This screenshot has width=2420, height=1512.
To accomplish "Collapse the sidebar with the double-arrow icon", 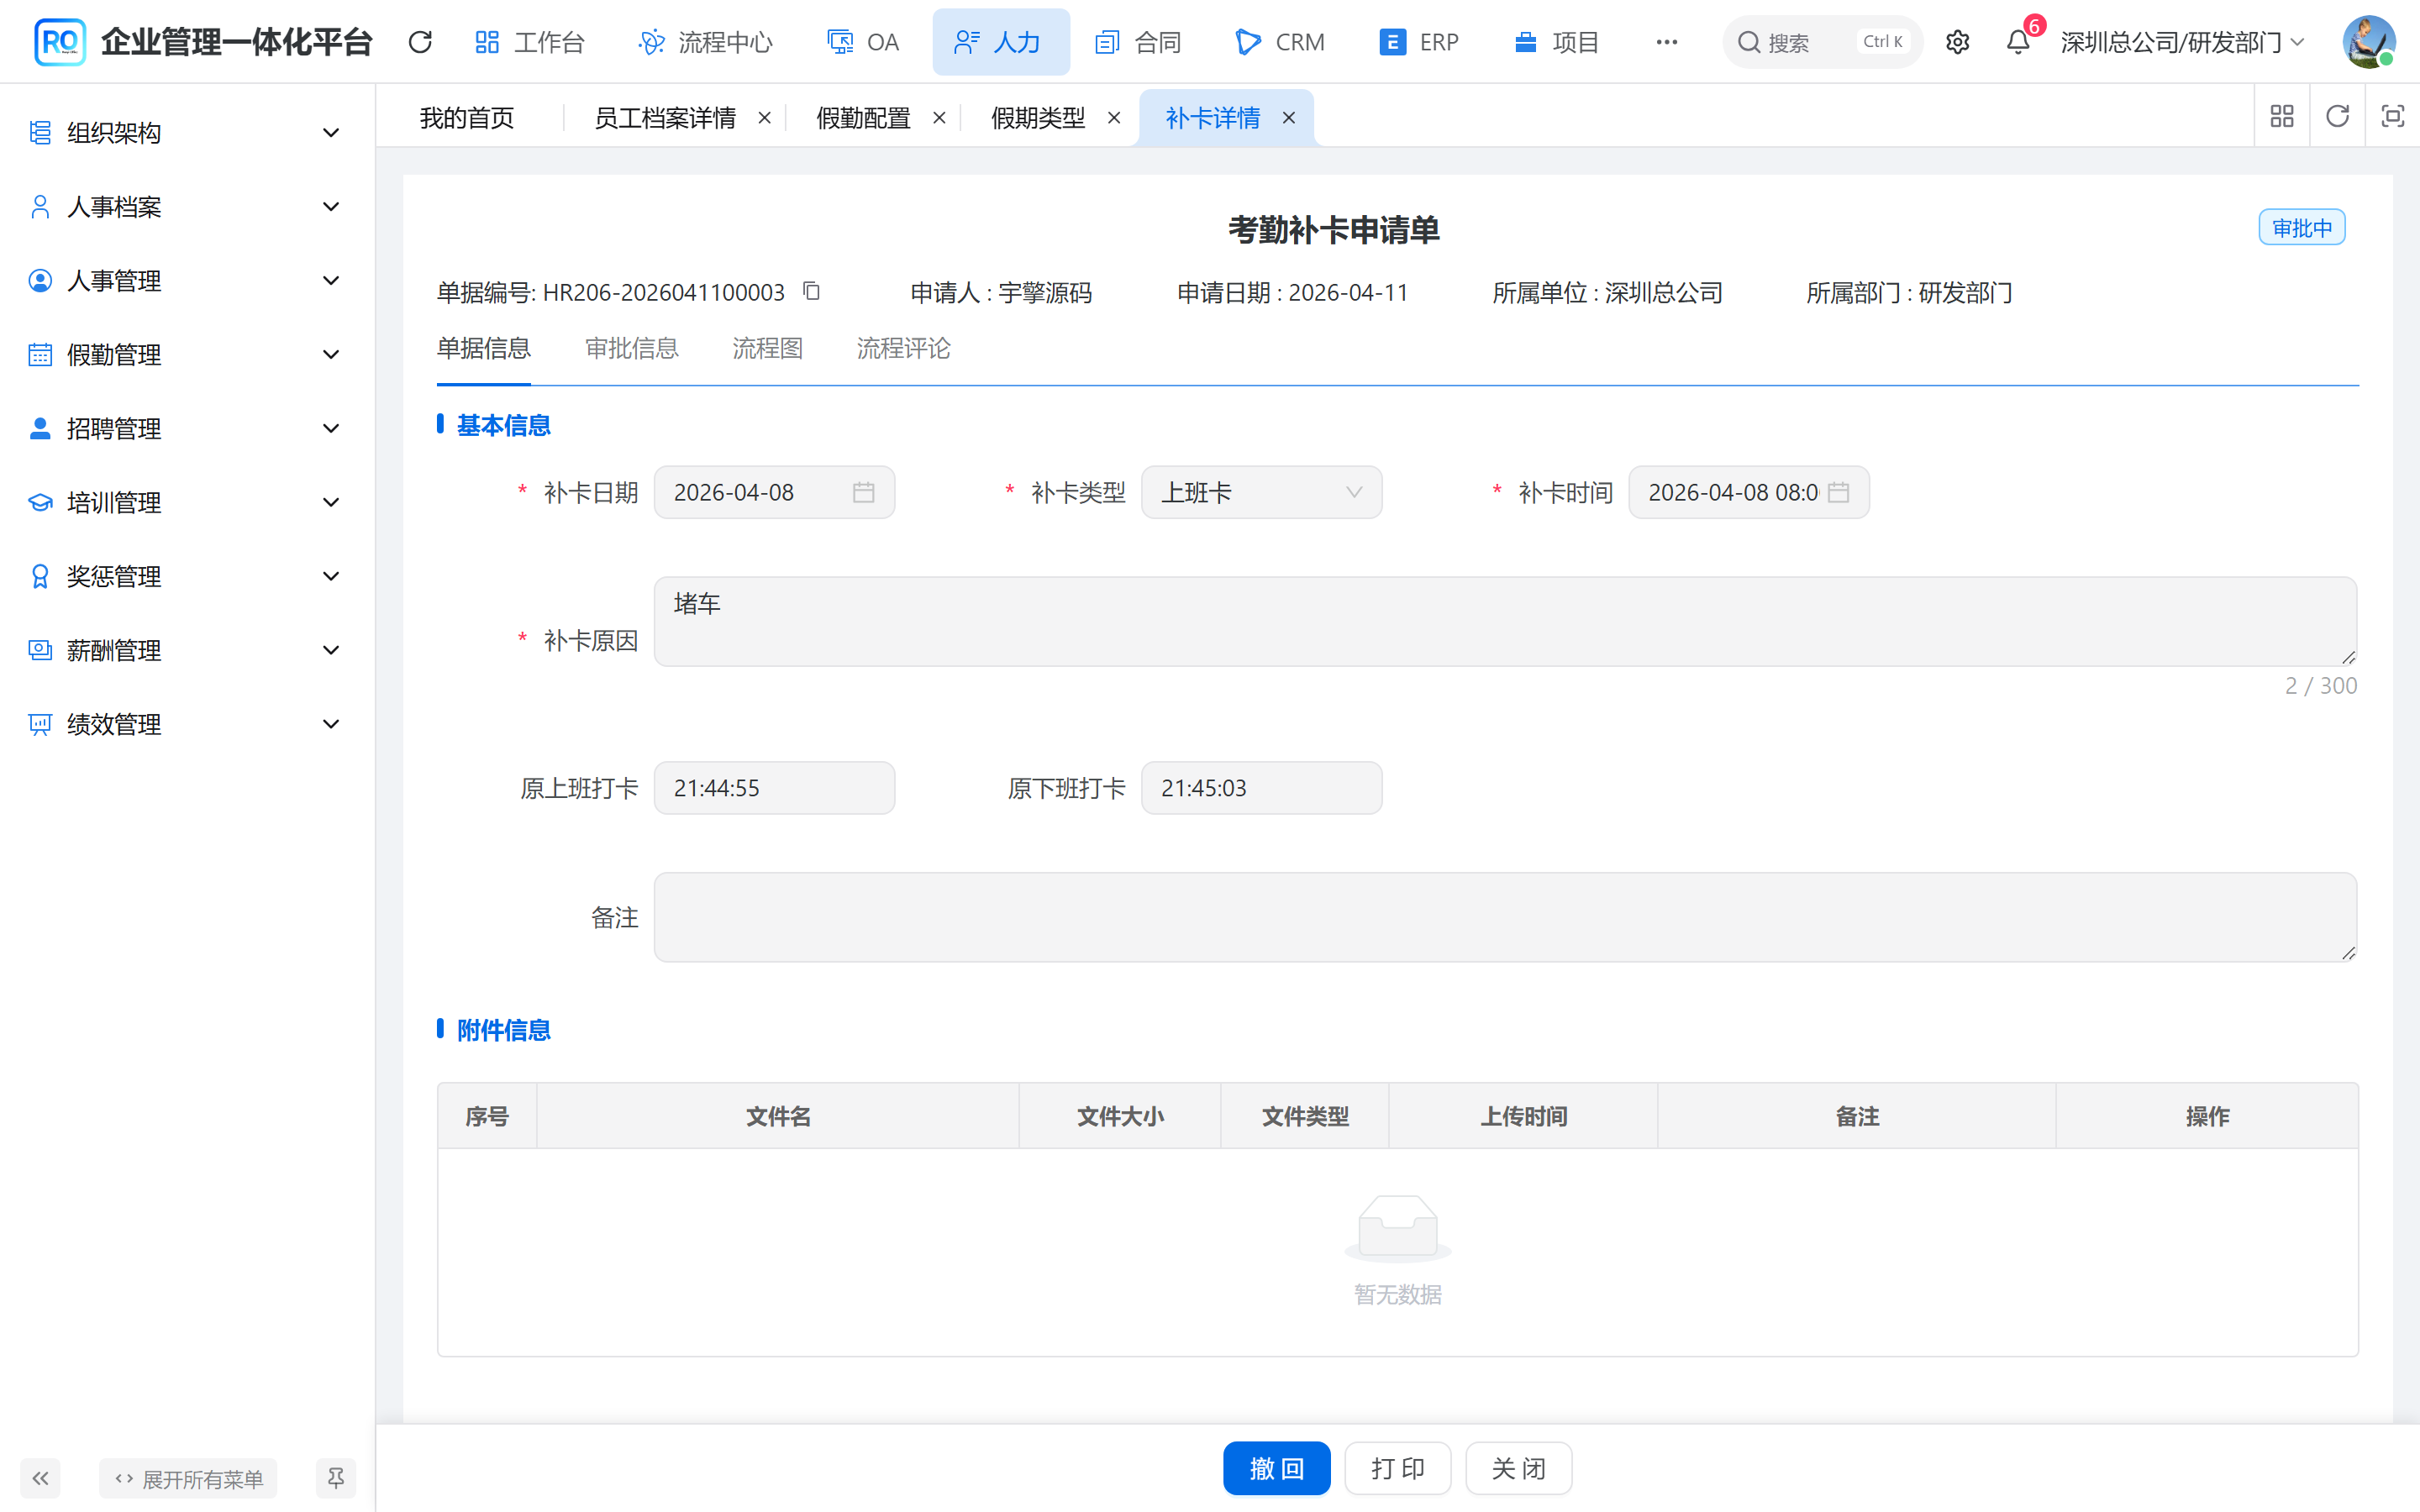I will [40, 1478].
